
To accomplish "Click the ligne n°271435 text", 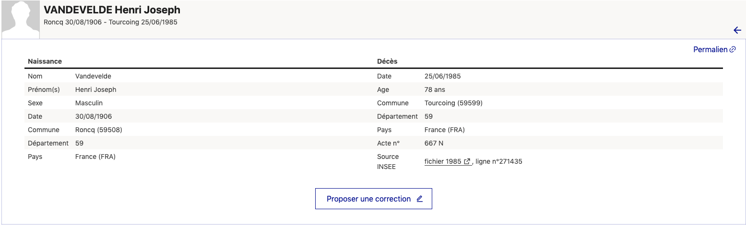I will tap(499, 162).
